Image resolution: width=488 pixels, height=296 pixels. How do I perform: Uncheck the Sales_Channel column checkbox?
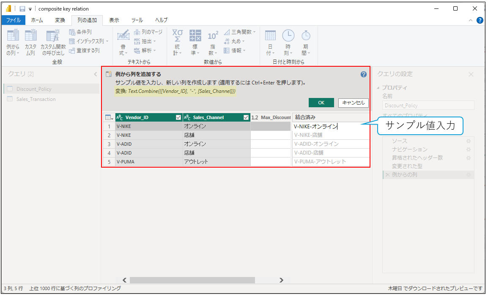click(x=246, y=117)
